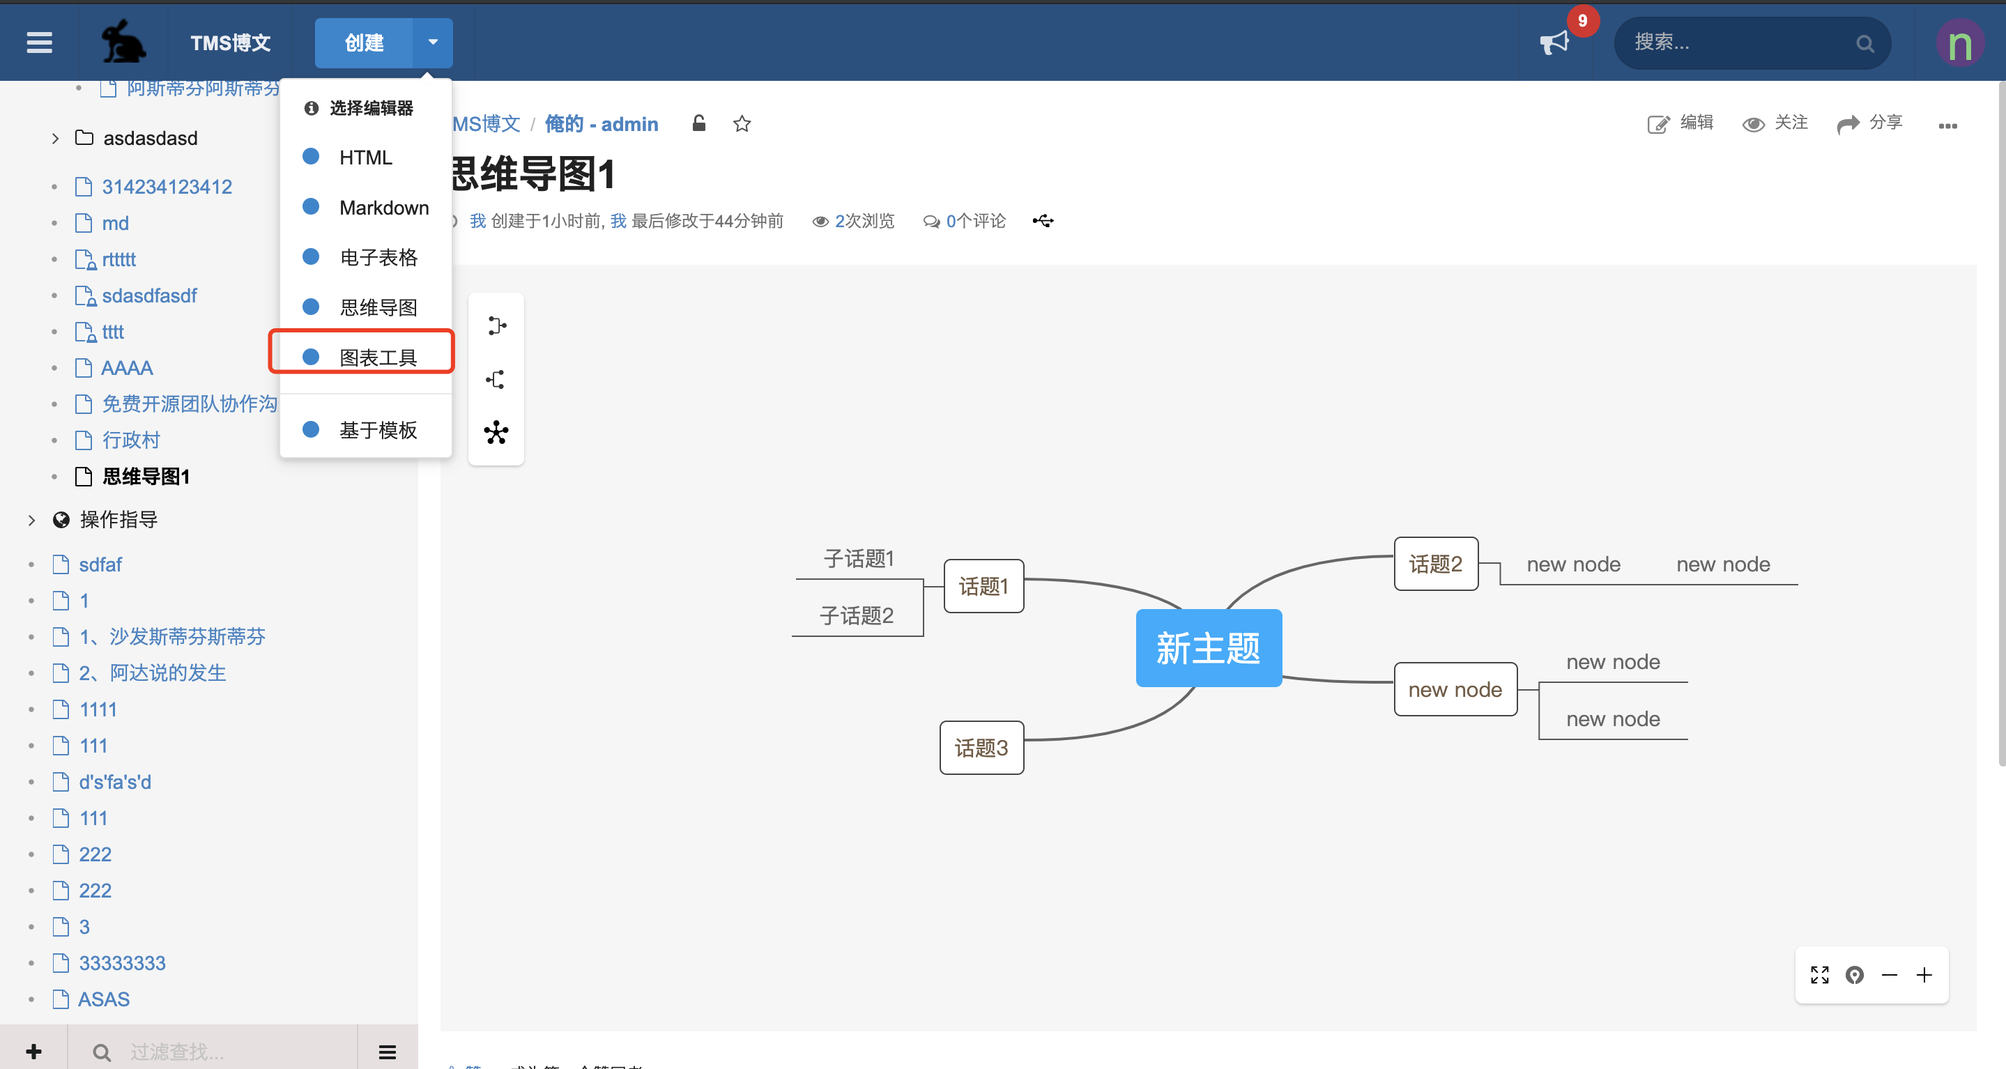This screenshot has height=1069, width=2006.
Task: Select the 话题1 node
Action: click(983, 586)
